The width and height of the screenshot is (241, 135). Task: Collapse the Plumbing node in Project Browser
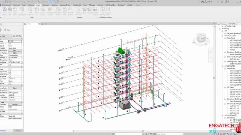click(x=220, y=28)
